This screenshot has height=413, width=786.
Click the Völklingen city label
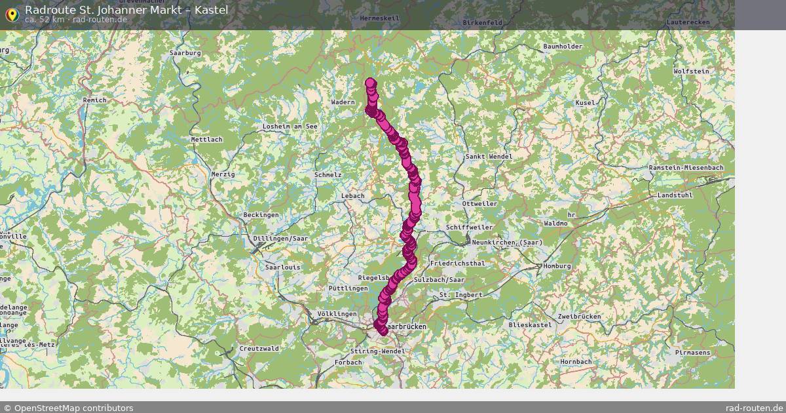[x=337, y=314]
